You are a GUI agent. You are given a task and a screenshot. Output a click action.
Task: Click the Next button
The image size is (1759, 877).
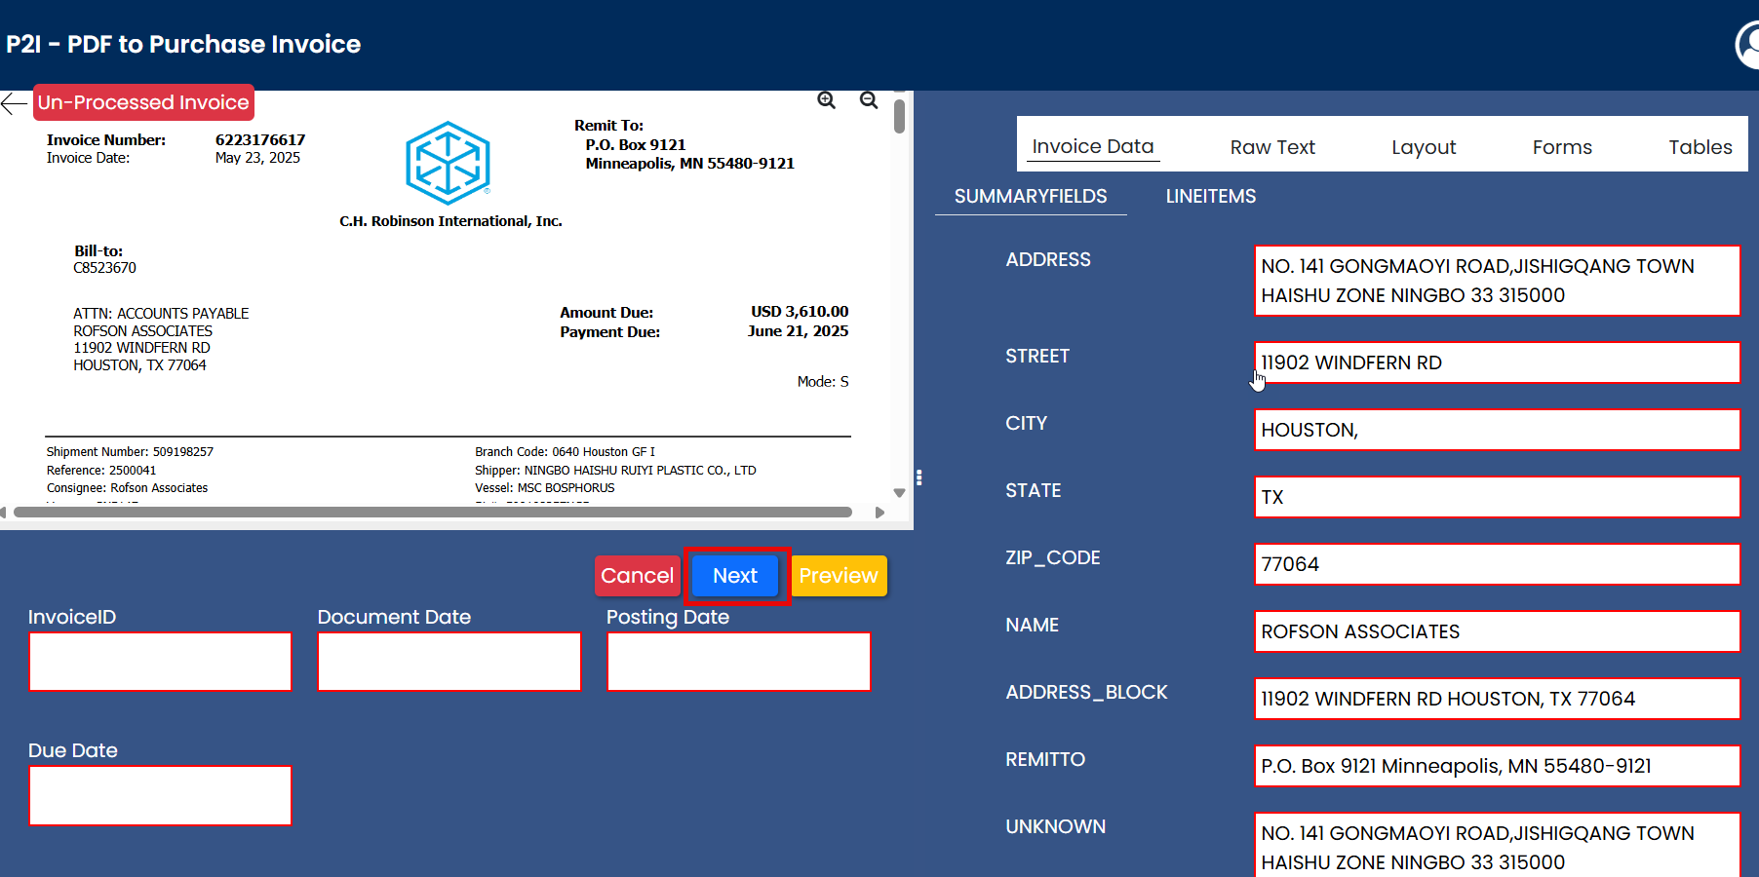pyautogui.click(x=735, y=576)
